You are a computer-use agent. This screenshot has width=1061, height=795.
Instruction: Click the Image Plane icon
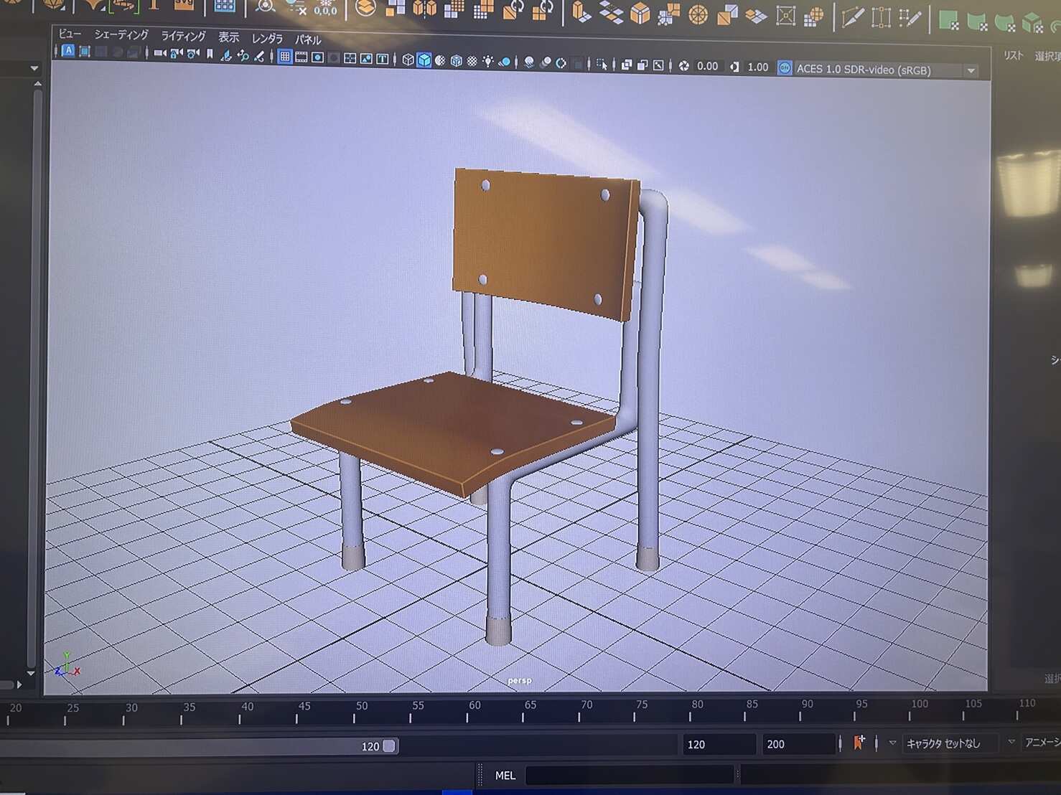pyautogui.click(x=226, y=55)
